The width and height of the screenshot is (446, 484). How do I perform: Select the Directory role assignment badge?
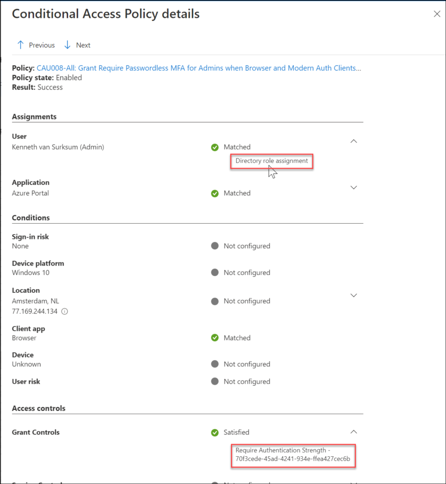tap(271, 161)
